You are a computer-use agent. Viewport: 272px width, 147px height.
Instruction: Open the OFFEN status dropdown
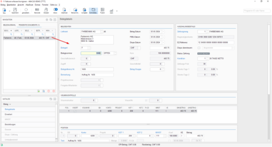pyautogui.click(x=115, y=53)
